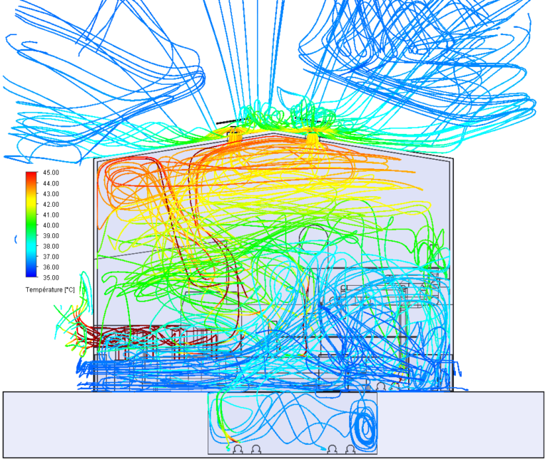Click the 40.00 legend tick label
The width and height of the screenshot is (548, 462).
tap(51, 225)
